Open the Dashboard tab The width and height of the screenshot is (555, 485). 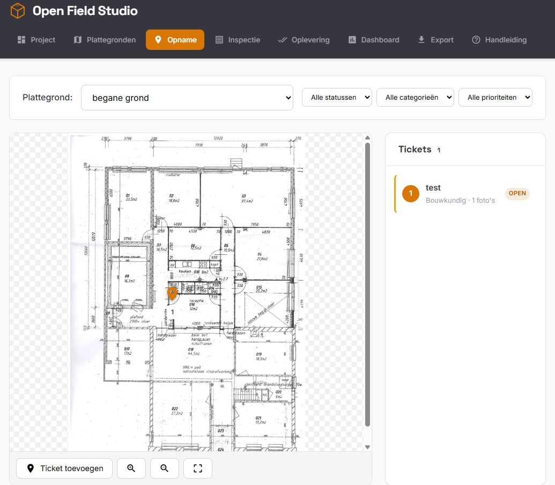[374, 40]
